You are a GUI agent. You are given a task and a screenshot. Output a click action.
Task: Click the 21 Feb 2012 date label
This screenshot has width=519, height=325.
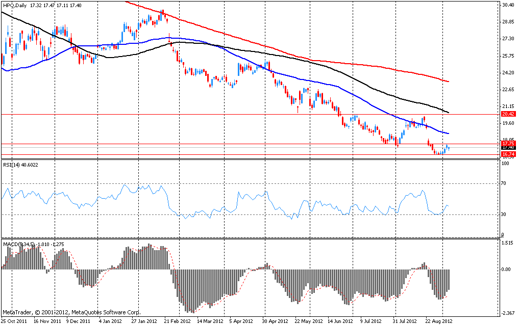[178, 321]
